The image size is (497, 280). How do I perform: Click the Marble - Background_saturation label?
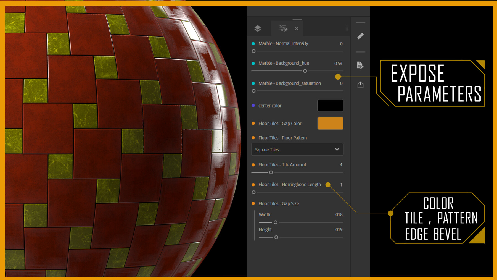coord(289,83)
